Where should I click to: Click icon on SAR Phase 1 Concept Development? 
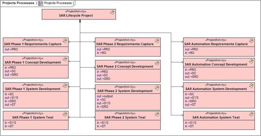[x=65, y=59]
